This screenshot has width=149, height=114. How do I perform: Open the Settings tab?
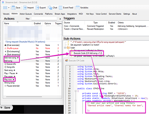pyautogui.click(x=126, y=14)
